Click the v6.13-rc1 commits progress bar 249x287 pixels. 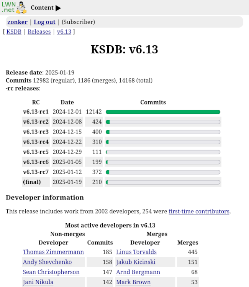pos(163,112)
